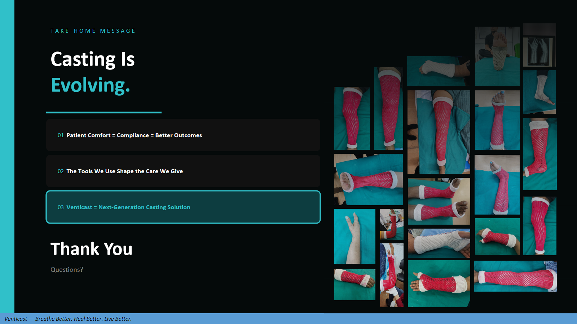Select the highlighted "Venticast = Next-Generation Casting Solution" card
This screenshot has height=324, width=577.
(x=183, y=207)
